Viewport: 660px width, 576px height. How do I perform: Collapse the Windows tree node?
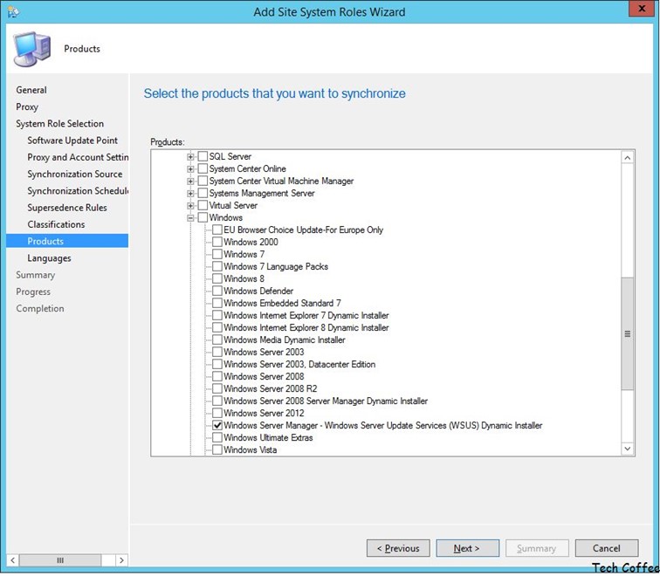[190, 218]
